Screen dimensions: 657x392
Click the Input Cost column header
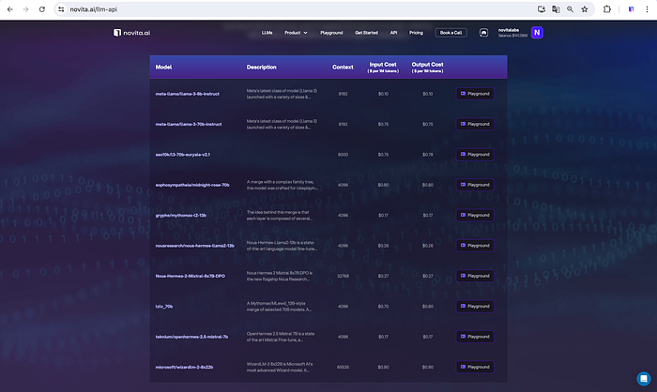[383, 67]
